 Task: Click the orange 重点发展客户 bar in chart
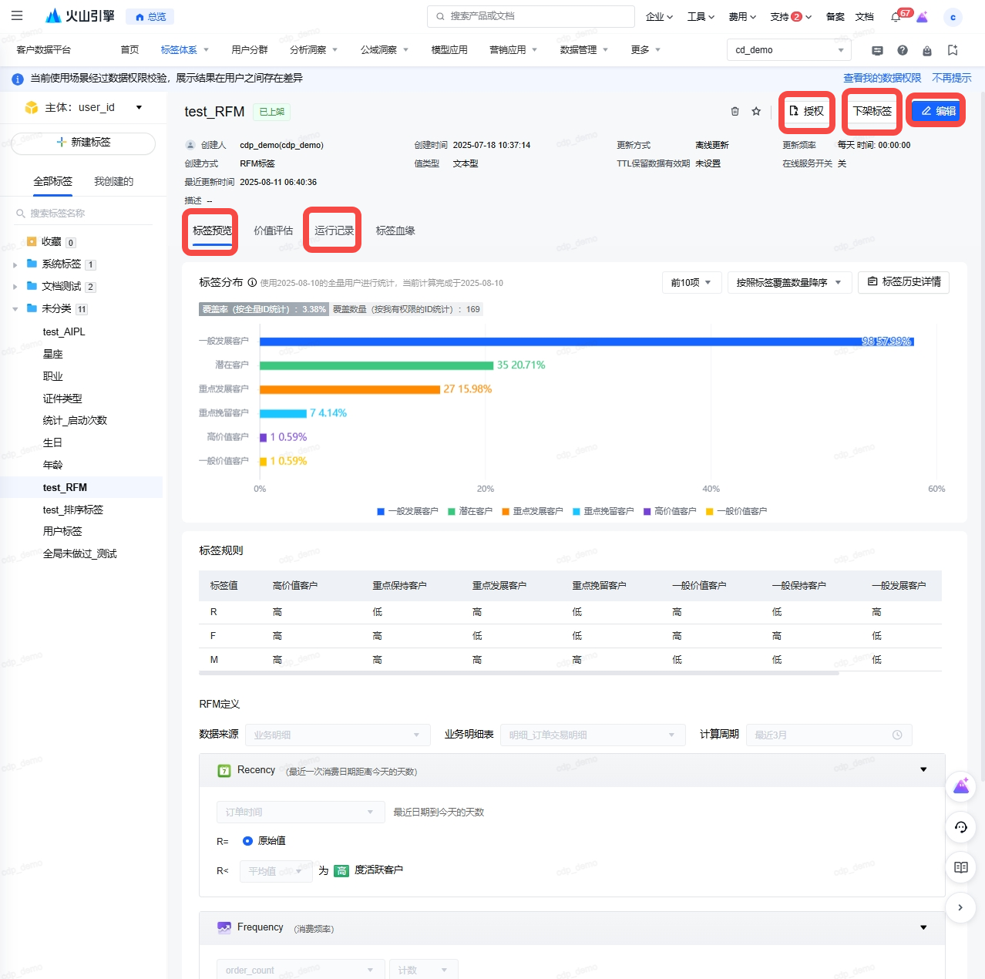pos(350,389)
